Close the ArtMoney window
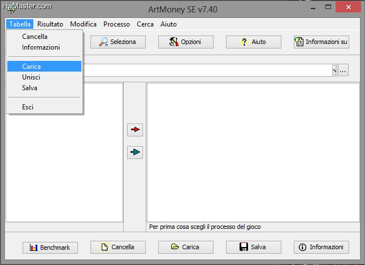 (348, 7)
